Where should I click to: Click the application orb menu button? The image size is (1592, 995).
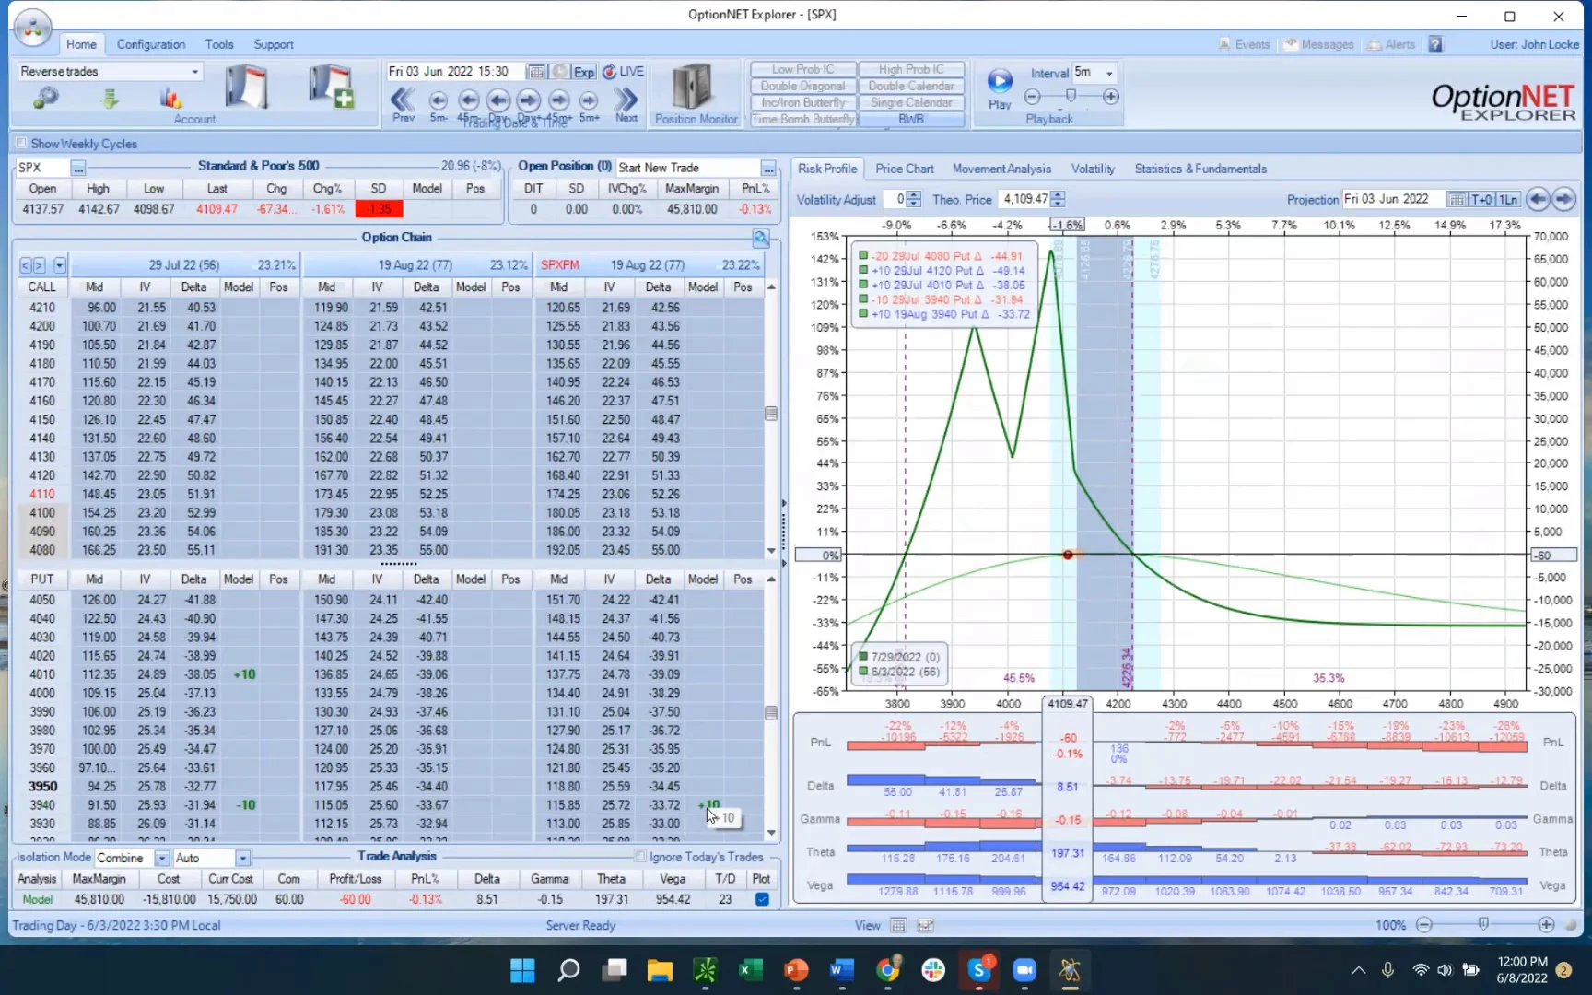click(x=32, y=28)
